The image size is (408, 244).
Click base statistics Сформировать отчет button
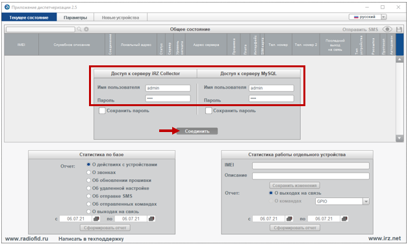click(105, 228)
